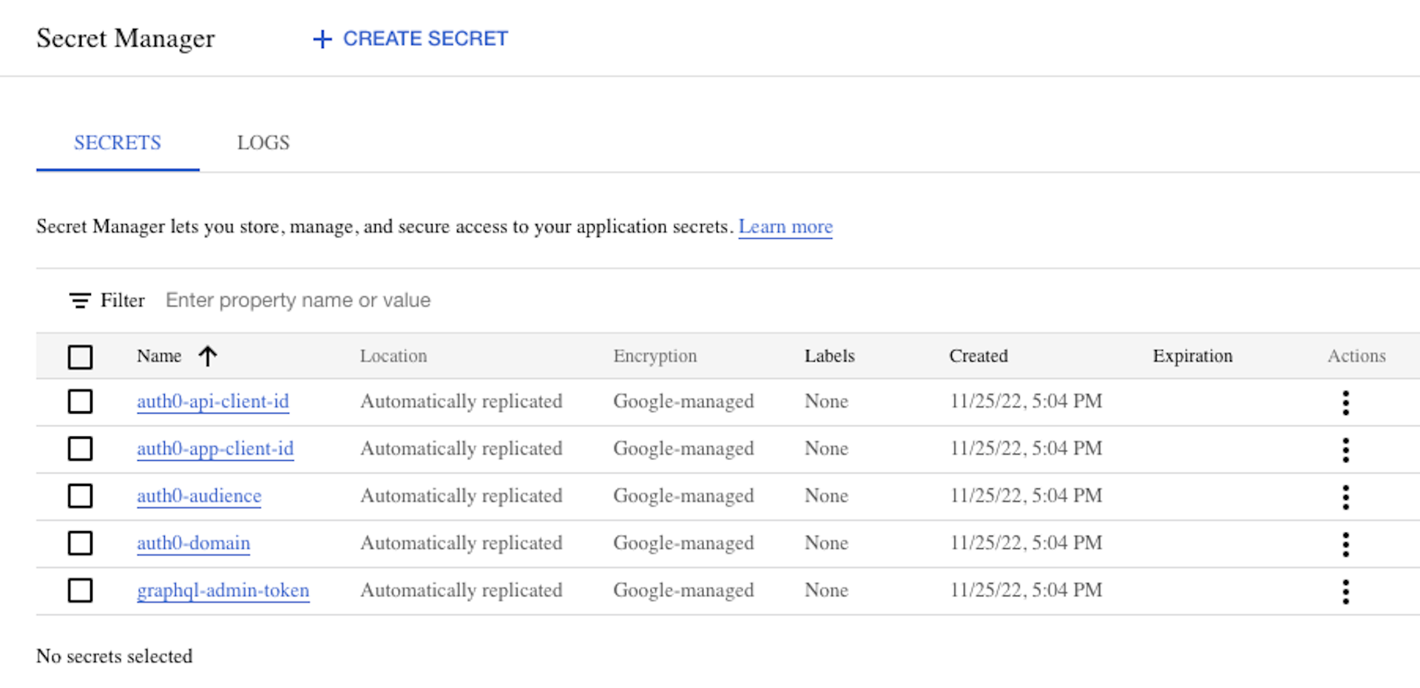The image size is (1420, 688).
Task: Open three-dot menu for auth0-domain row
Action: click(x=1345, y=544)
